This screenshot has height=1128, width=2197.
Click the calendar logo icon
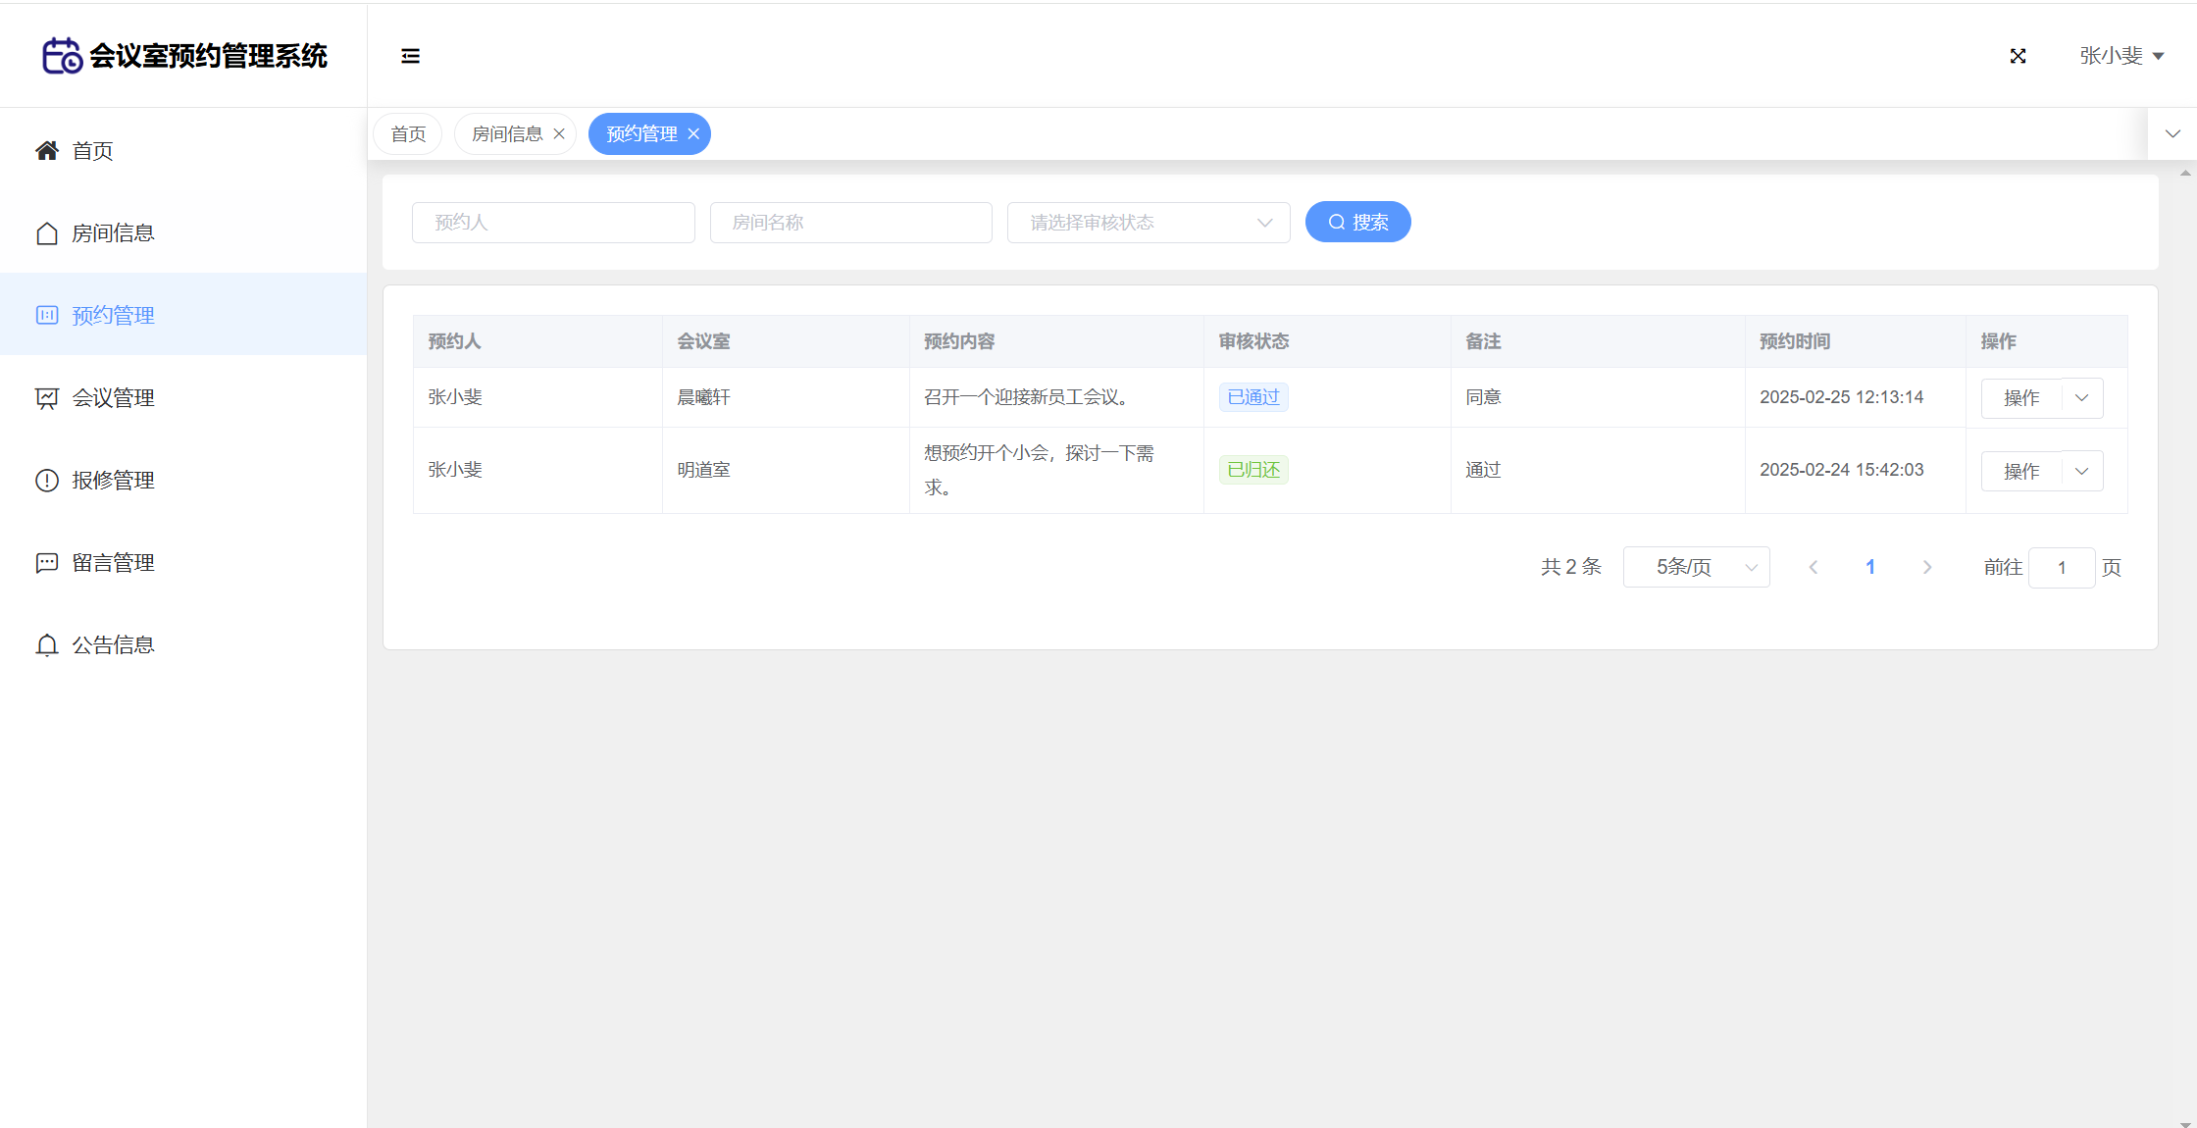pos(62,56)
